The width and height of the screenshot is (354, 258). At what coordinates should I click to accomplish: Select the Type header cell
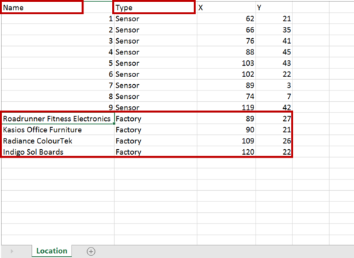pos(156,8)
